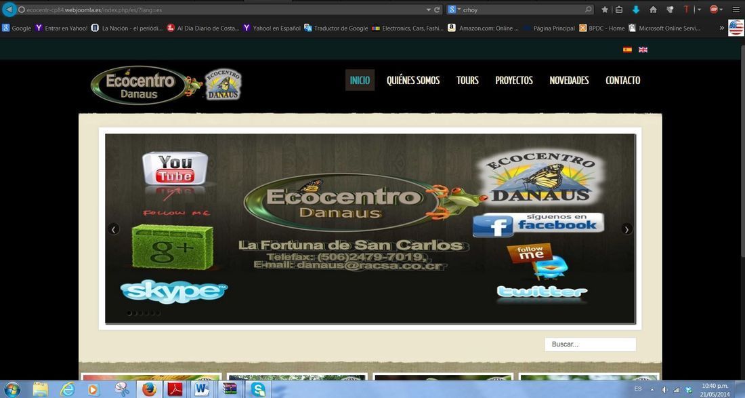Click the Ecocentro Danaus header logo
The height and width of the screenshot is (398, 745).
coord(166,85)
